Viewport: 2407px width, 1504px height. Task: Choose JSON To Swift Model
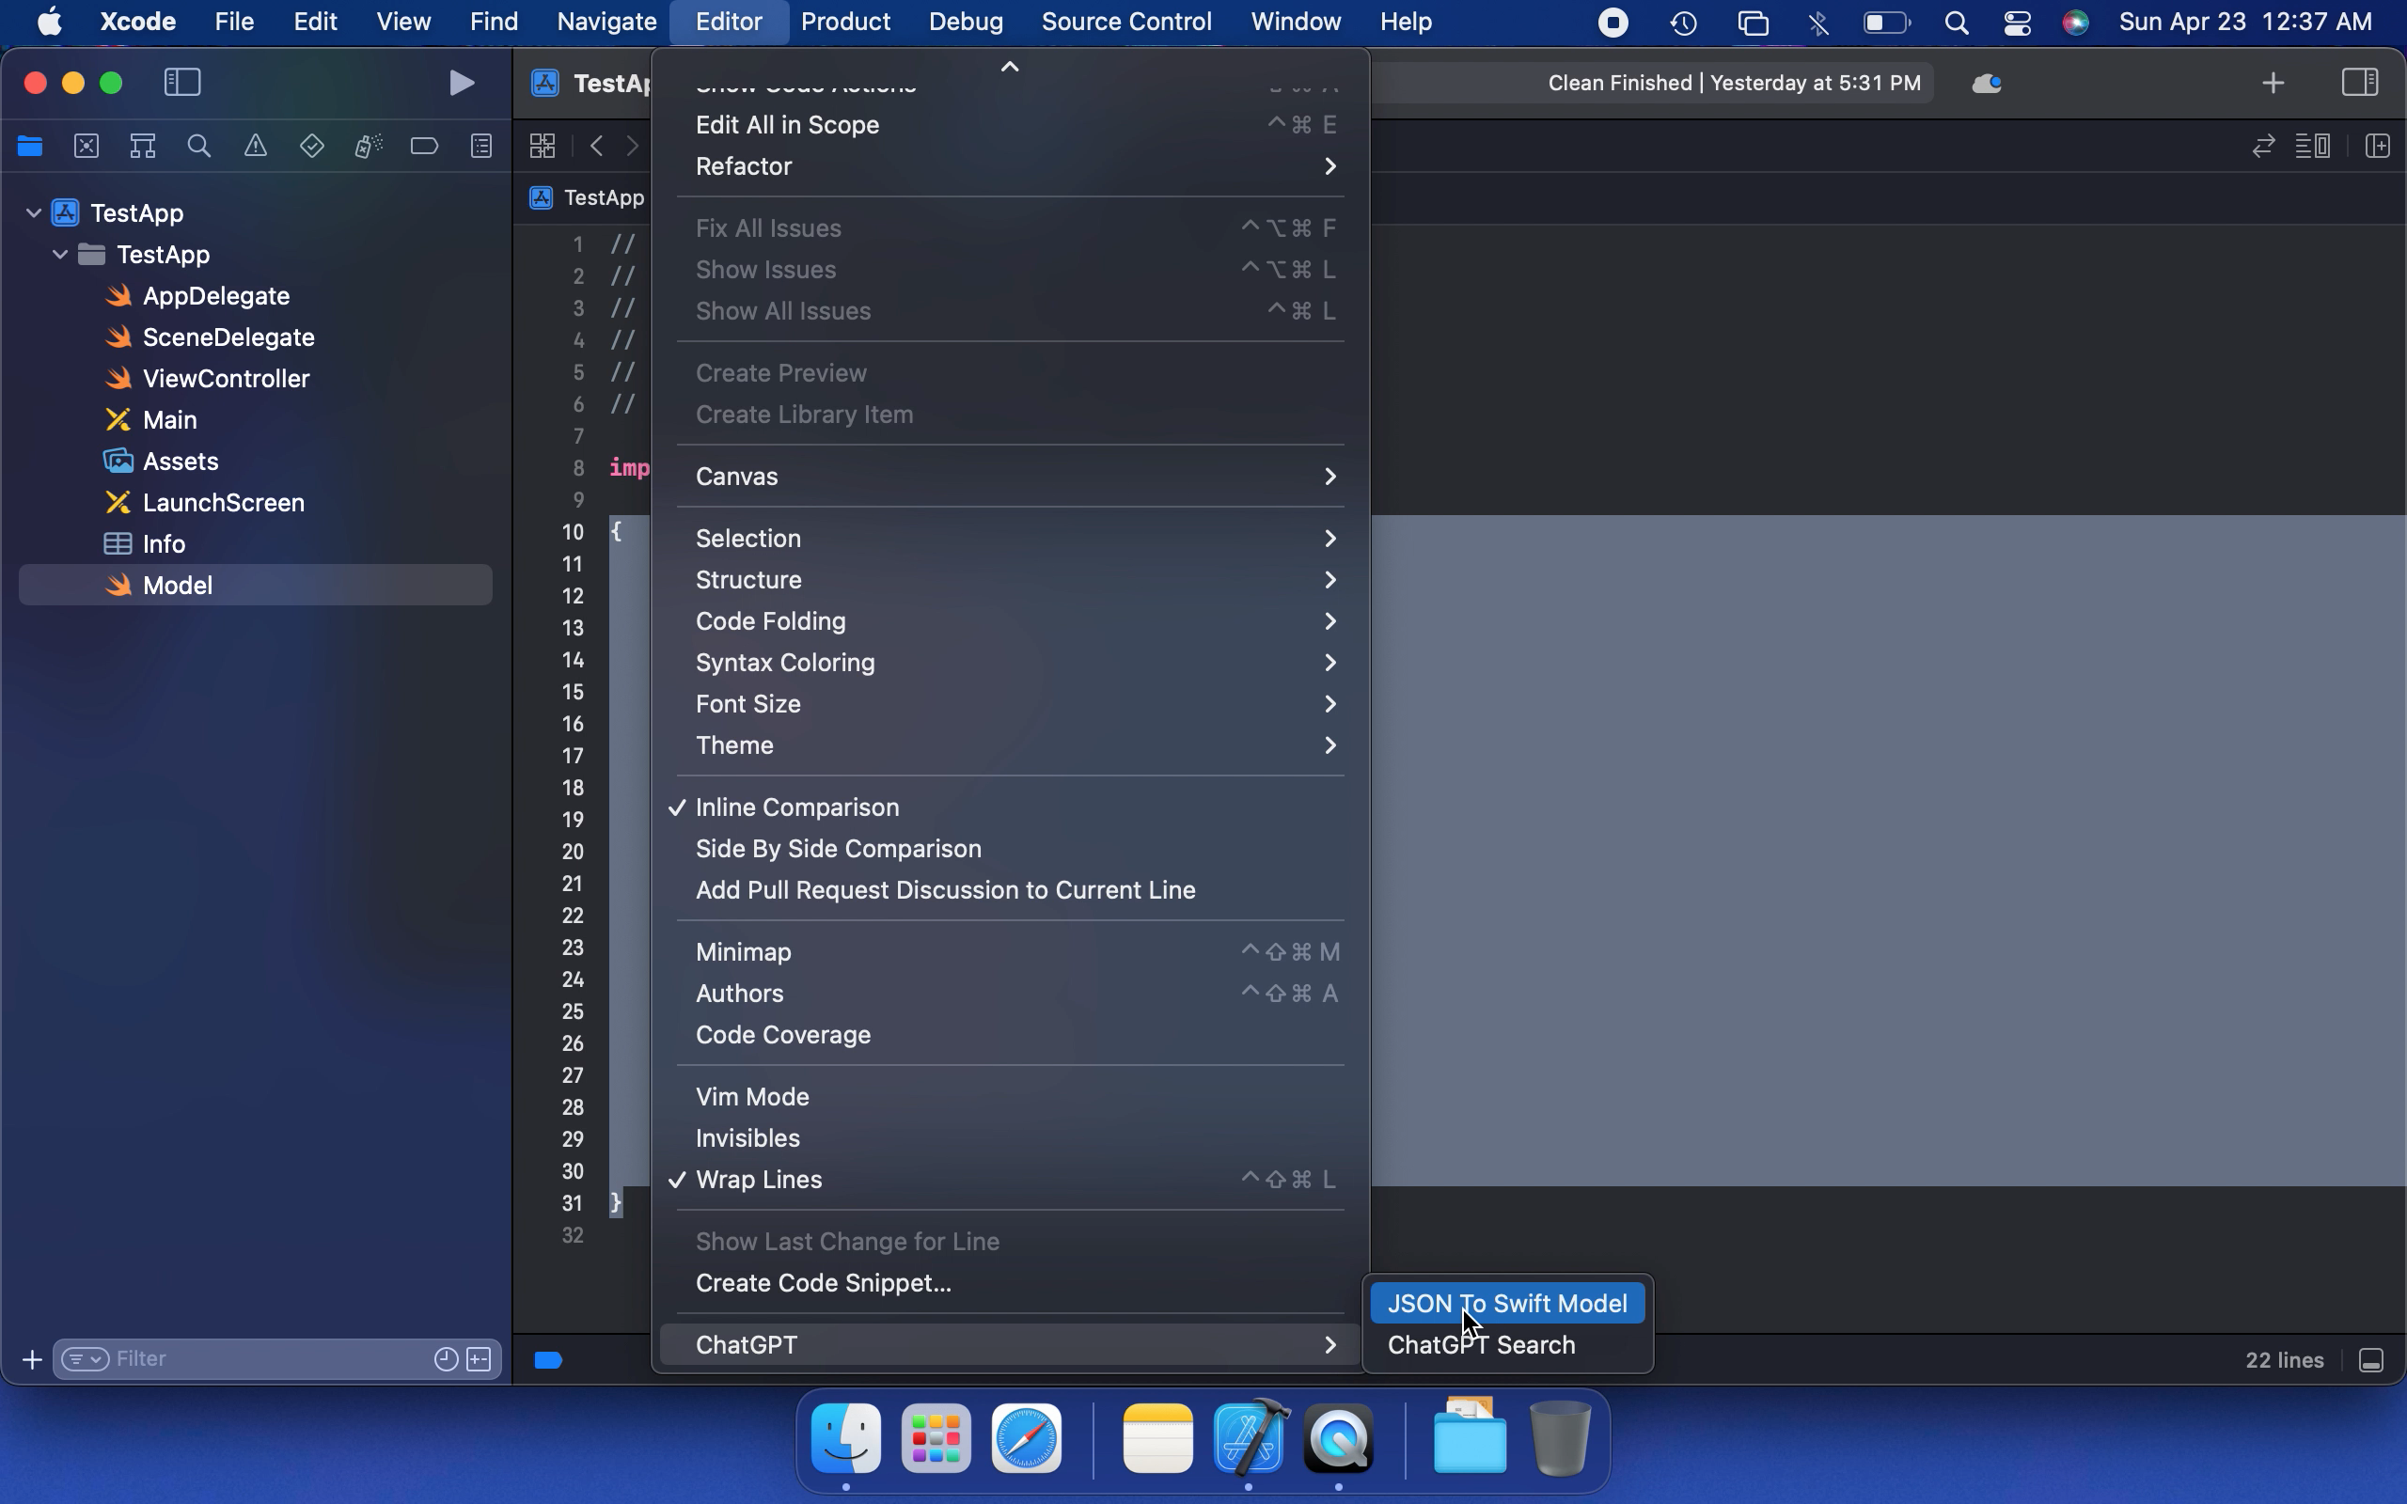click(1506, 1303)
